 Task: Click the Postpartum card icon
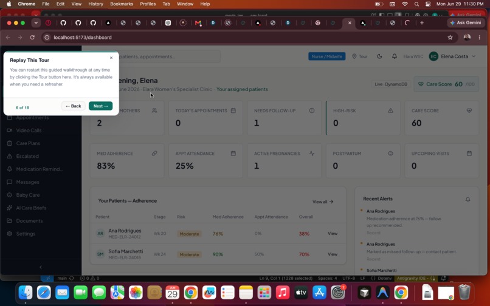pos(391,154)
